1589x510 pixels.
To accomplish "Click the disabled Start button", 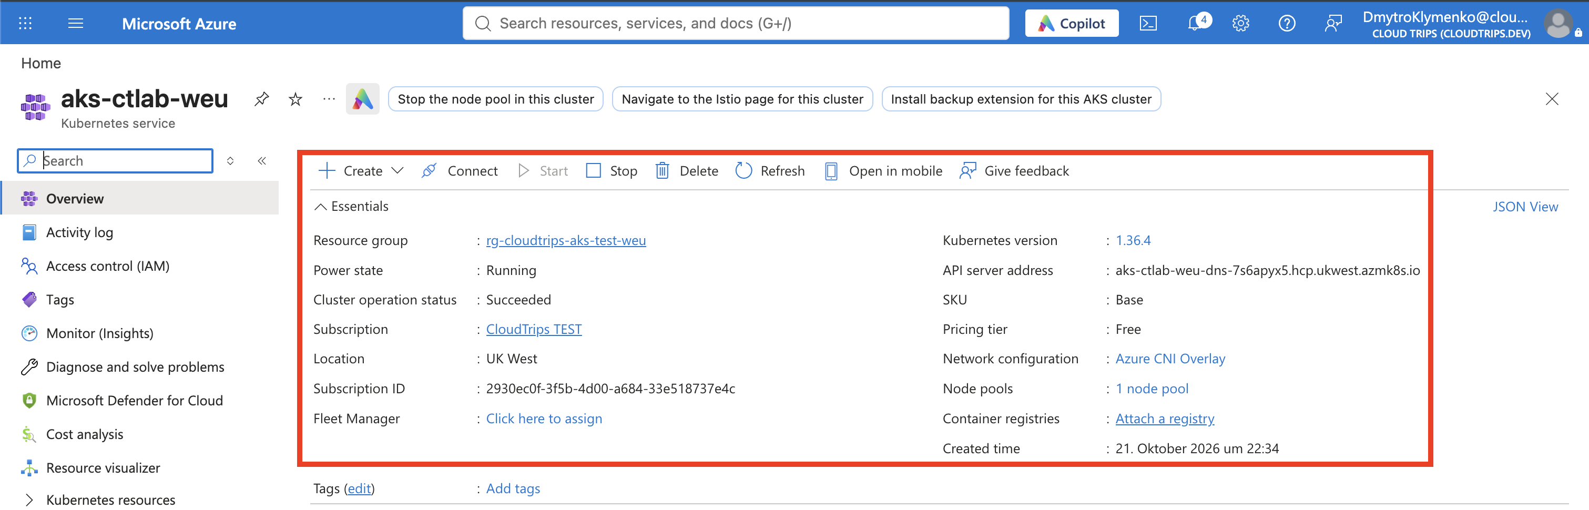I will 543,171.
